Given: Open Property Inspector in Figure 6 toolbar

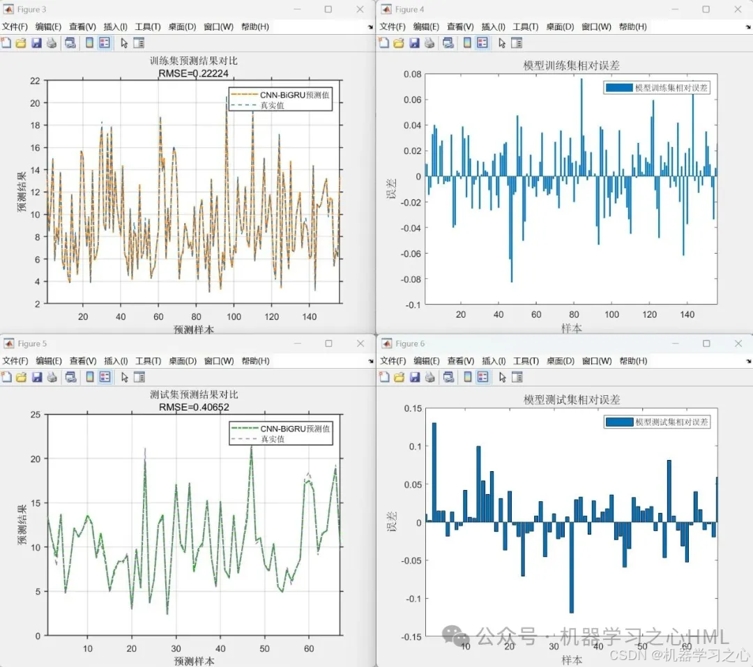Looking at the screenshot, I should click(517, 378).
